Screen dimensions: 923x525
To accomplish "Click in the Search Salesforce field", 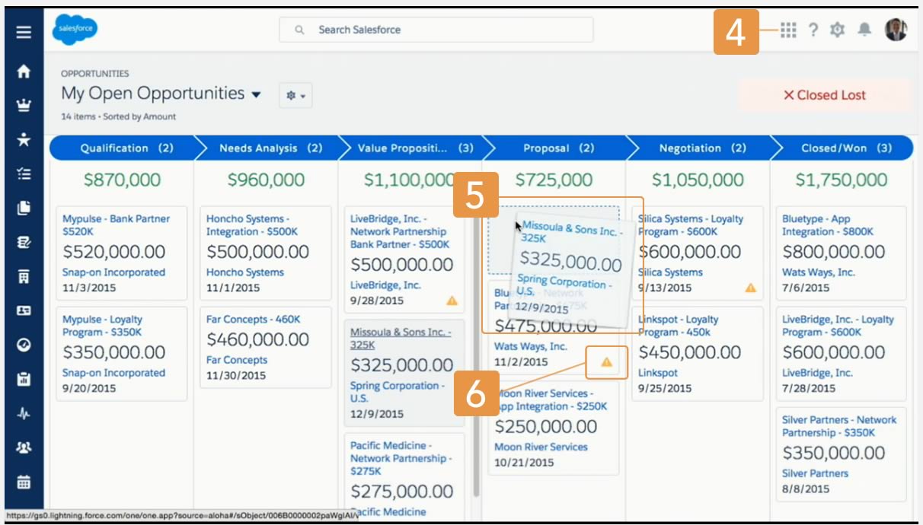I will (436, 30).
